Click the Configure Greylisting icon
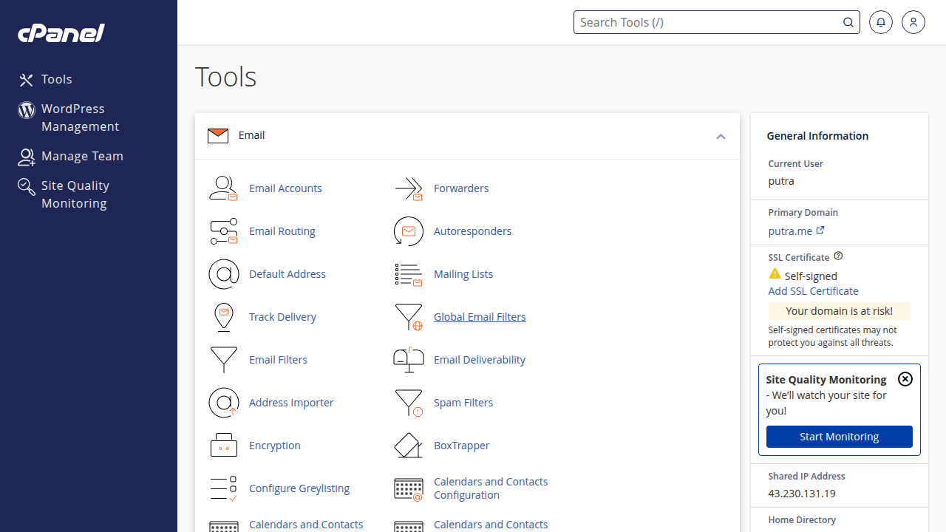946x532 pixels. 223,488
